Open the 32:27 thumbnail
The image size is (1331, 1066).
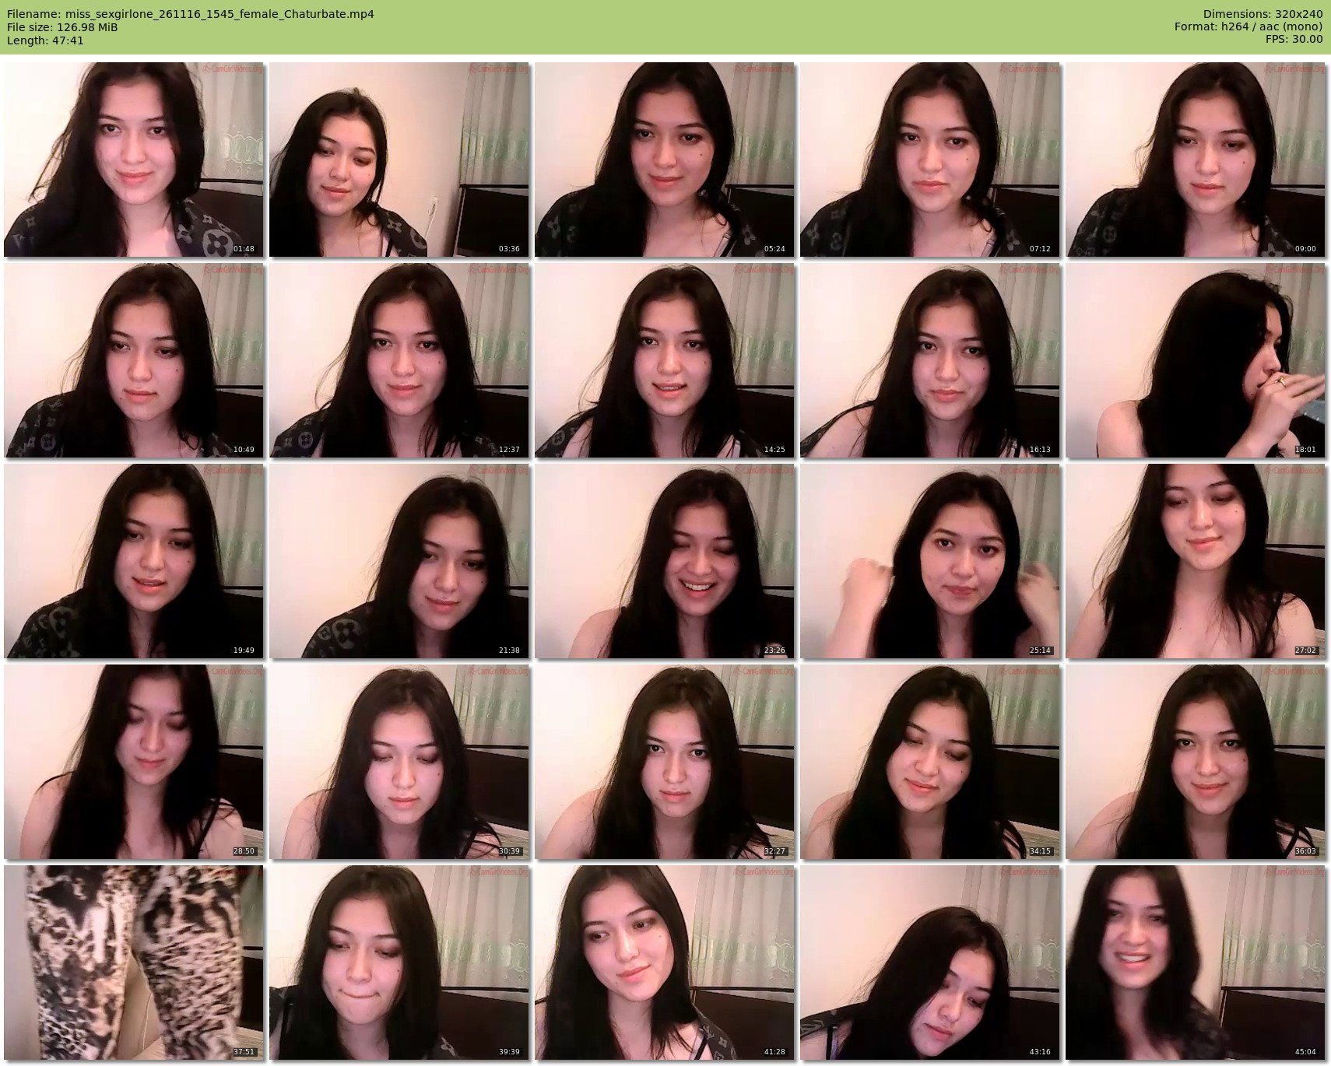coord(665,762)
